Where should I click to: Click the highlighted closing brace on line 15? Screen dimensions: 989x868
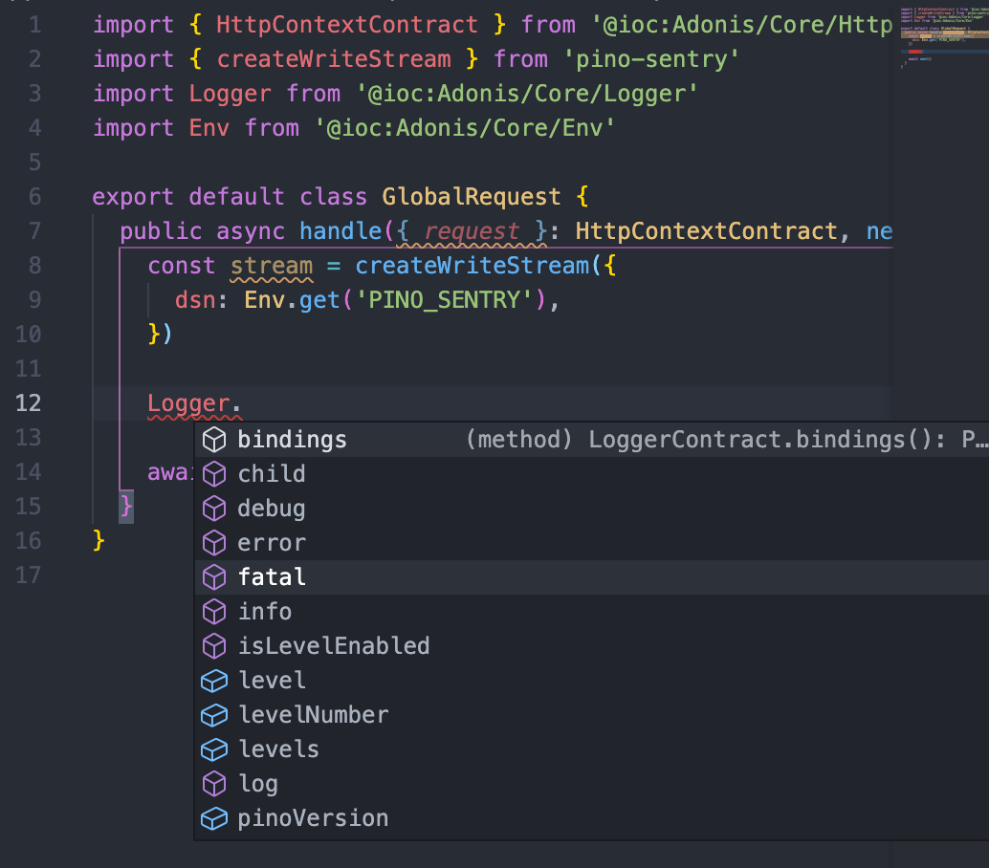[x=124, y=506]
